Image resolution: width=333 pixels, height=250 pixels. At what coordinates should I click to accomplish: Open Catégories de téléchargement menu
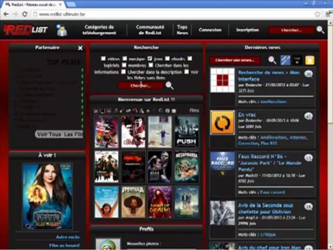[x=99, y=30]
